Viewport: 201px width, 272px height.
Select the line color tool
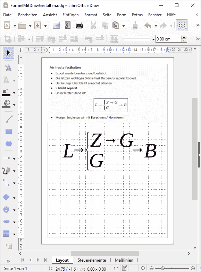click(x=7, y=92)
